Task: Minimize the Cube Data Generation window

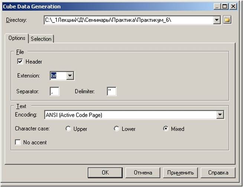Action: [x=217, y=7]
